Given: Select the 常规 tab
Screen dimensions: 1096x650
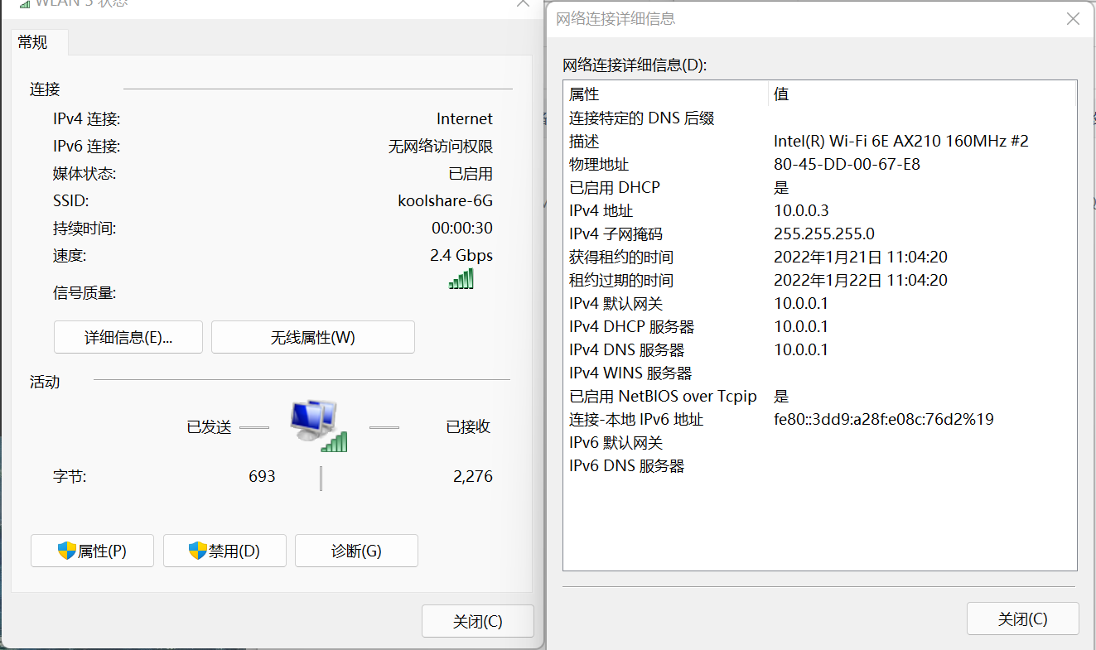Looking at the screenshot, I should [x=33, y=43].
